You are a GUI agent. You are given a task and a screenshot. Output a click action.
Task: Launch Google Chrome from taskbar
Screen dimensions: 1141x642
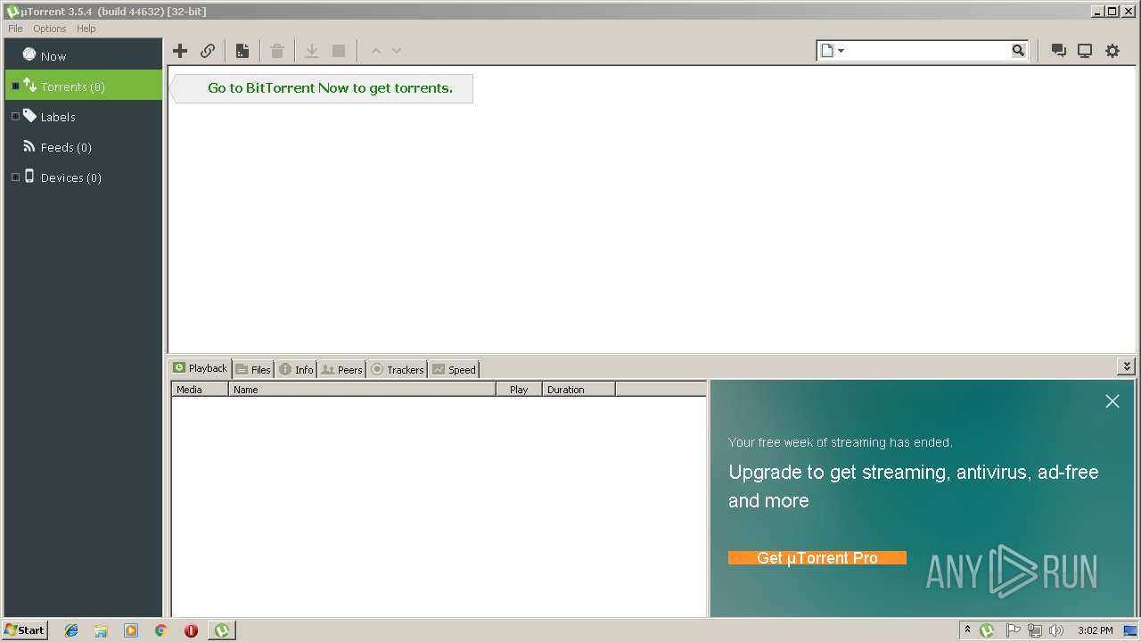160,630
